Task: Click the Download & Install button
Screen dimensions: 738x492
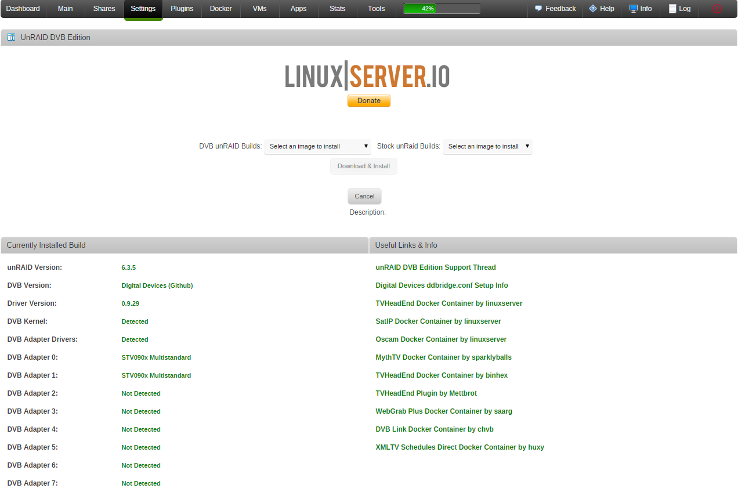Action: (364, 166)
